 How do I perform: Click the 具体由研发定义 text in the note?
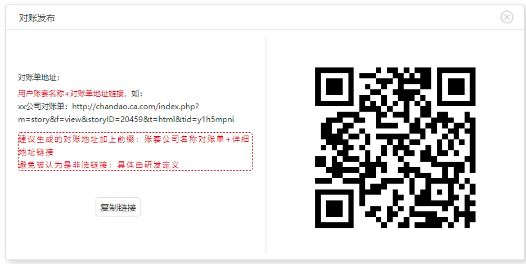[148, 165]
